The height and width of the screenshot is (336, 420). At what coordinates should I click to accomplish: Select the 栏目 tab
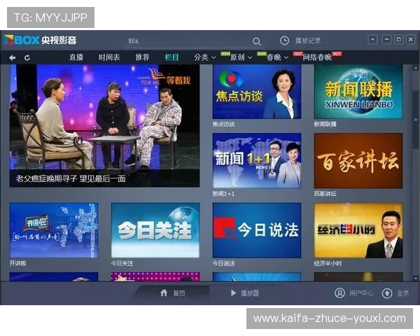(171, 57)
